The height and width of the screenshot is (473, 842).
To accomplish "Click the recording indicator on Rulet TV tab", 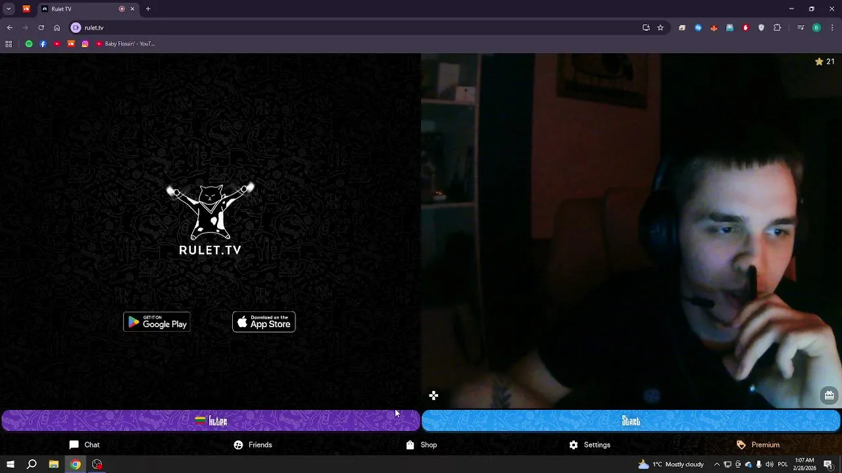I will pos(122,9).
